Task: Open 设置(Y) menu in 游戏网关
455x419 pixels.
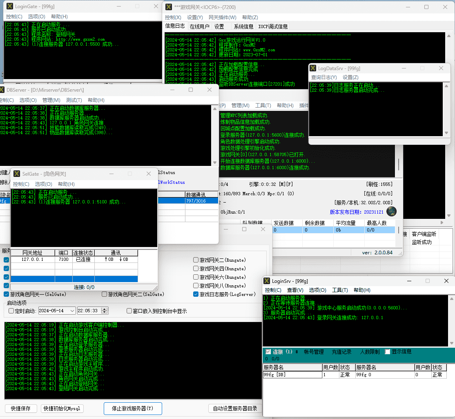Action: (x=195, y=18)
